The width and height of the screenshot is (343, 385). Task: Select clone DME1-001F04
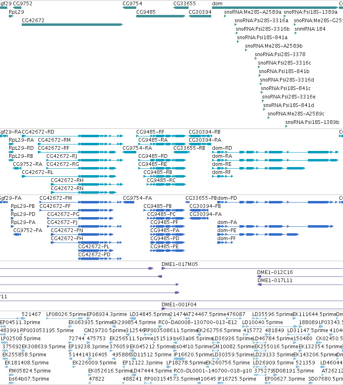(179, 305)
